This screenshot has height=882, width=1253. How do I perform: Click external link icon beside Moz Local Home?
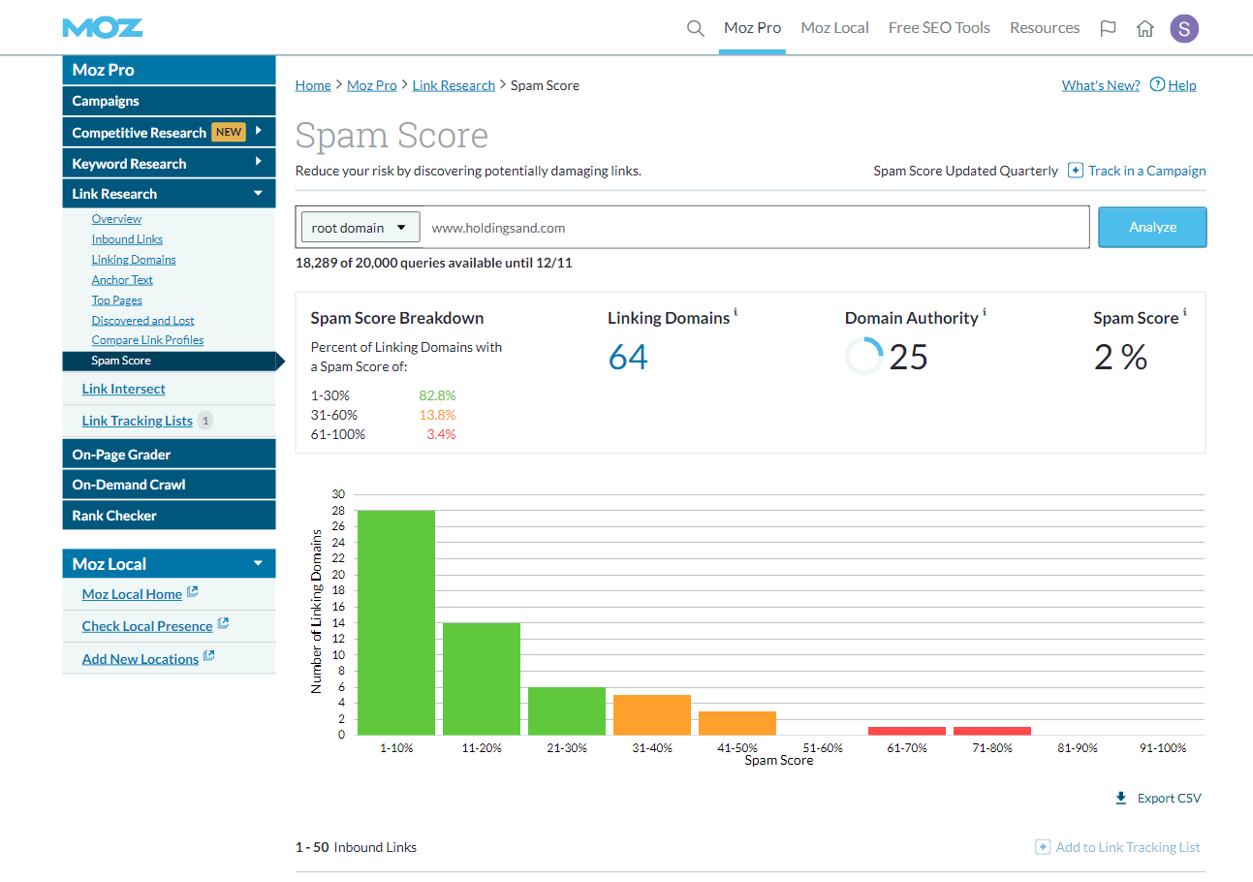point(192,591)
